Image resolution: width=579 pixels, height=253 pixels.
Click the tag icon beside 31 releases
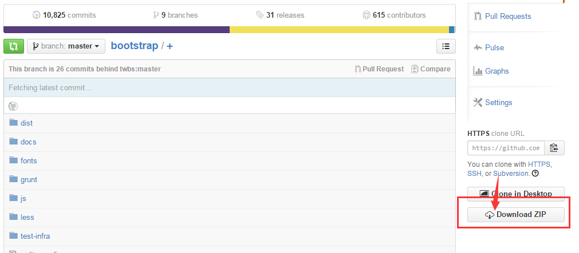point(259,15)
